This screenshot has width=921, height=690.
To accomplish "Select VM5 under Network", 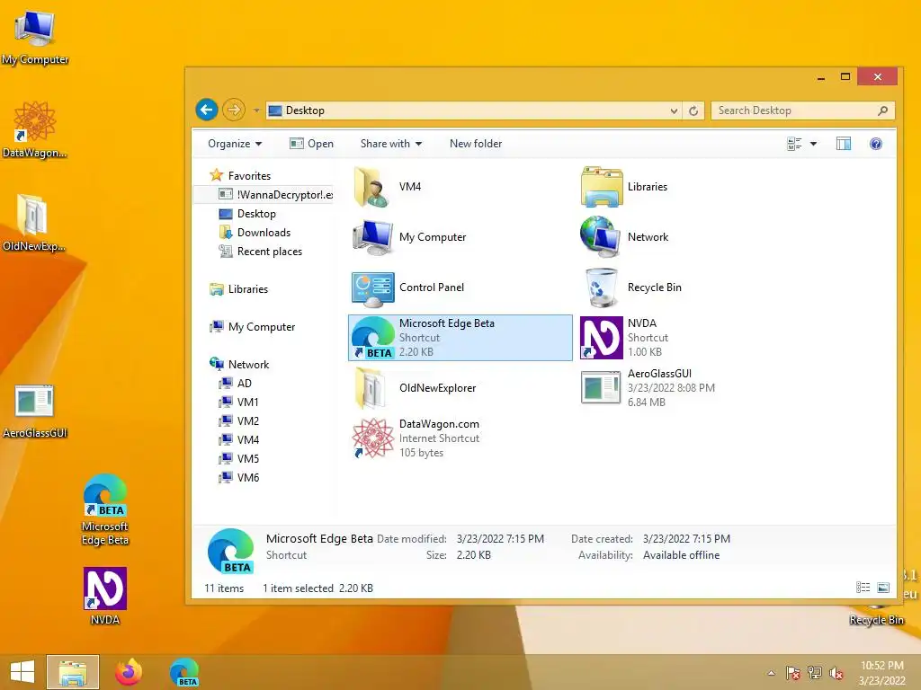I will [x=238, y=458].
